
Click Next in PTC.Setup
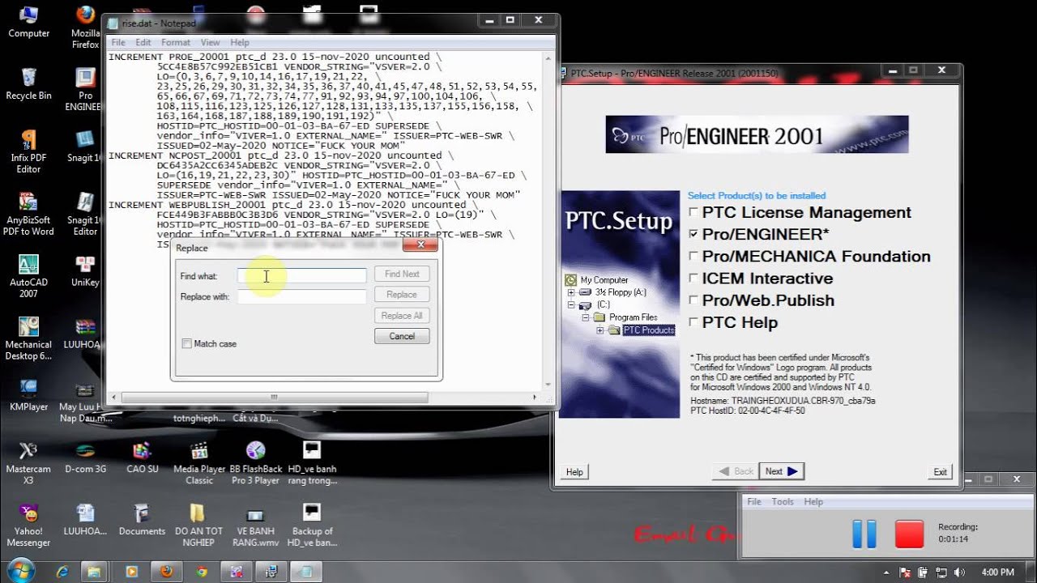point(781,471)
